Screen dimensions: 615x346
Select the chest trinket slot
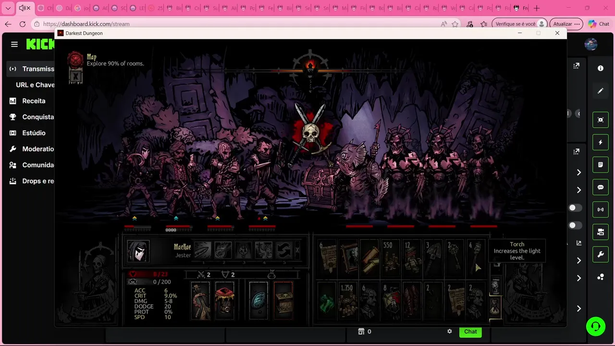283,300
